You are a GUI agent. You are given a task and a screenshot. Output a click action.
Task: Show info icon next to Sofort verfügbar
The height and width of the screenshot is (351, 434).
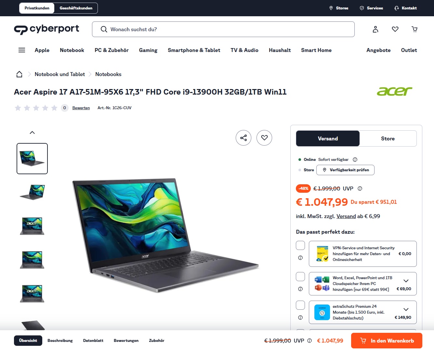click(x=355, y=160)
